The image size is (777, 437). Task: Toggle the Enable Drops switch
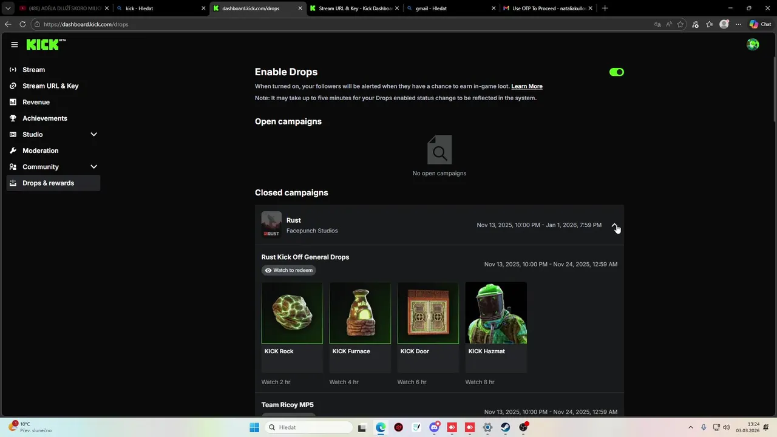click(x=617, y=72)
